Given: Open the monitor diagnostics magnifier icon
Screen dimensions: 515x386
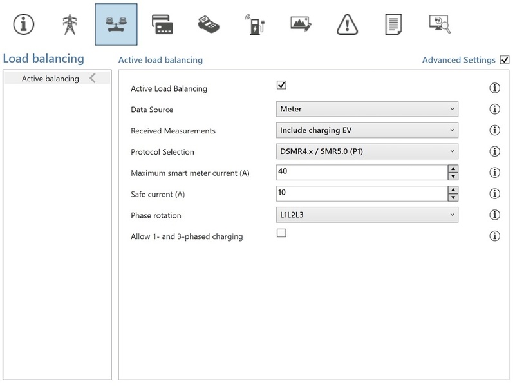Looking at the screenshot, I should click(x=440, y=24).
